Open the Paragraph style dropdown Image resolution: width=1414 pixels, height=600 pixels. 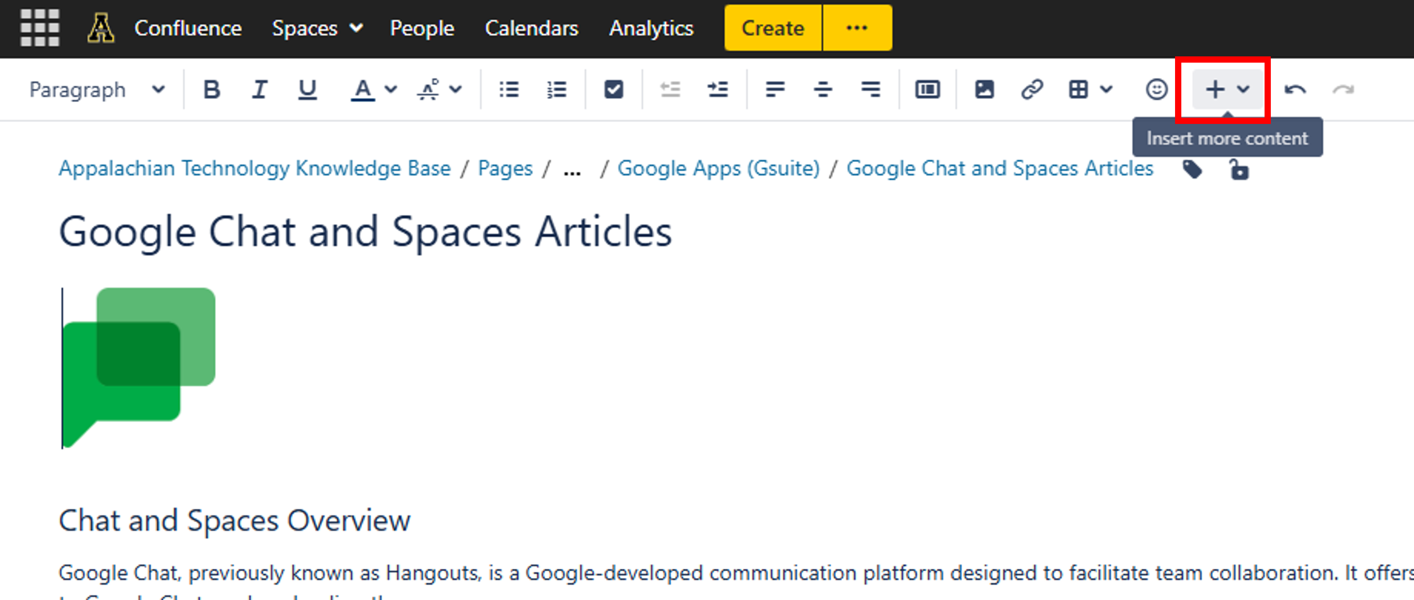[97, 89]
